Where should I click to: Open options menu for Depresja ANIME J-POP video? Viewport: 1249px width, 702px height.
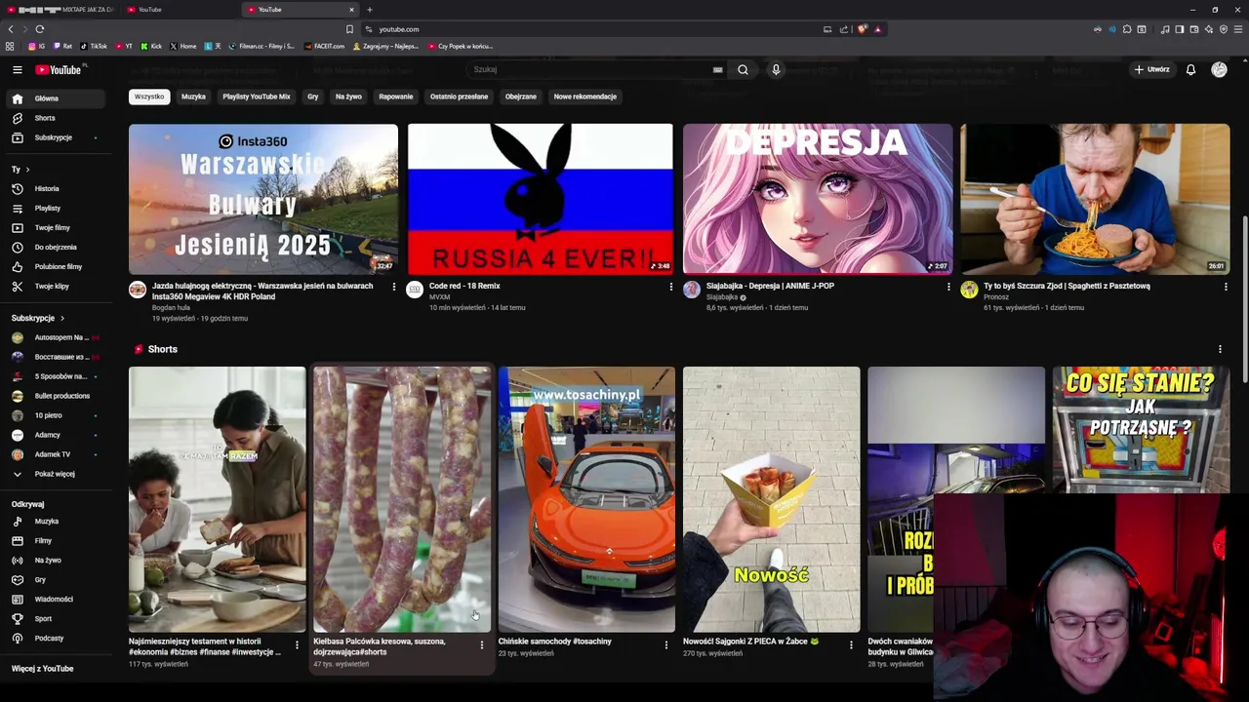click(947, 287)
